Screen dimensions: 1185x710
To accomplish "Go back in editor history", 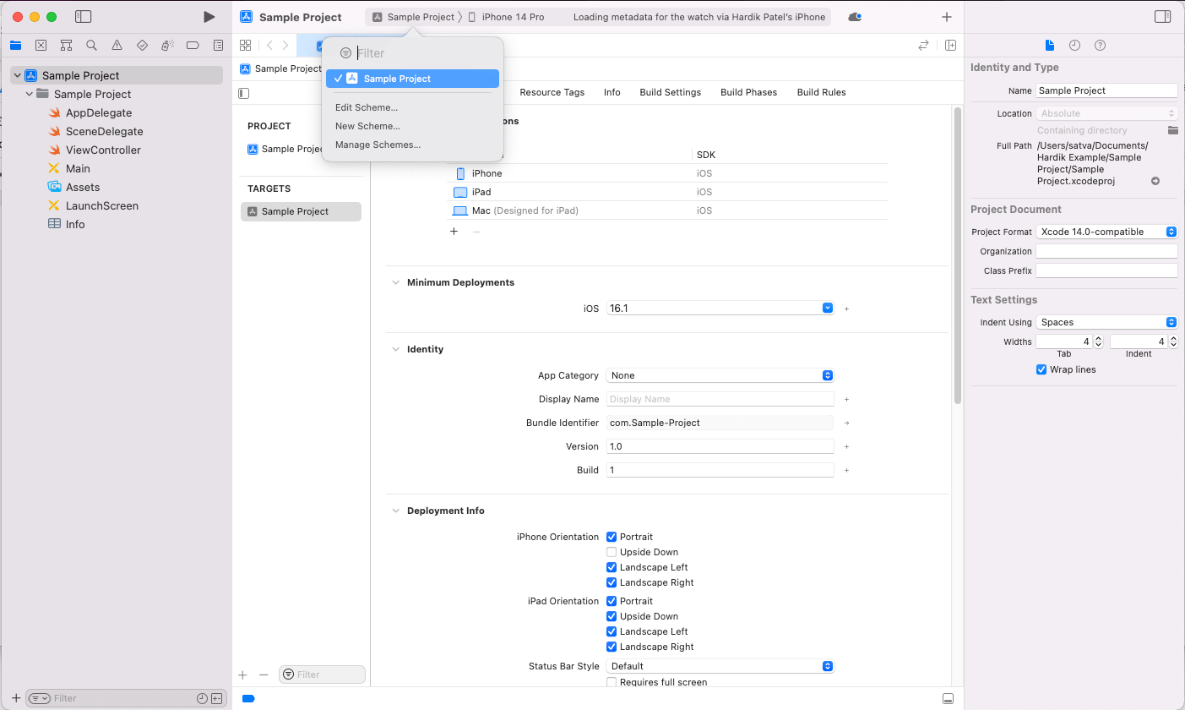I will tap(269, 46).
